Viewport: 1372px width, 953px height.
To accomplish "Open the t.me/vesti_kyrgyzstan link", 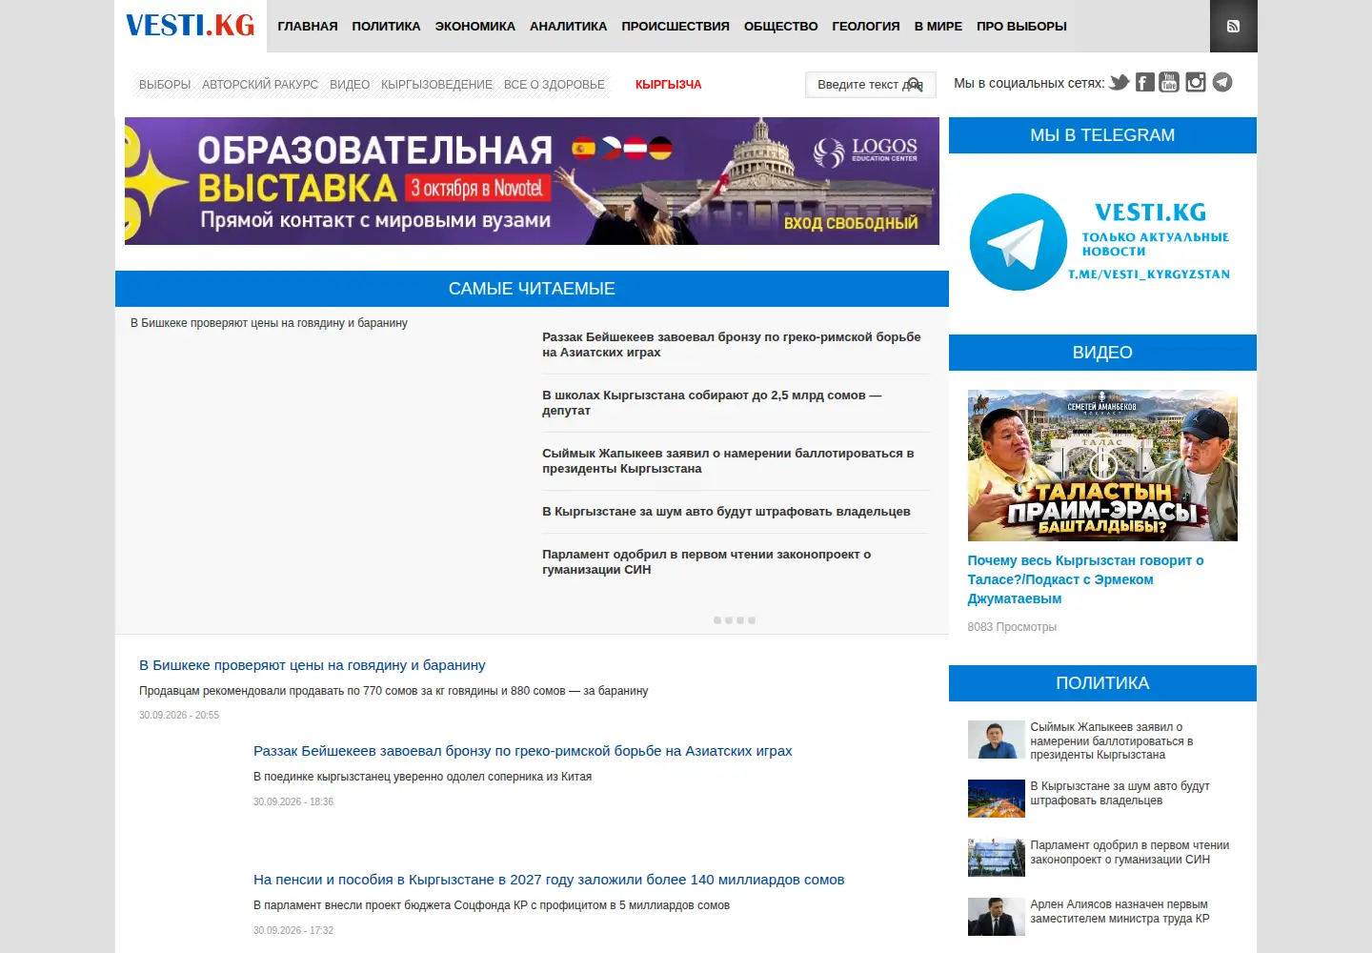I will tap(1148, 274).
